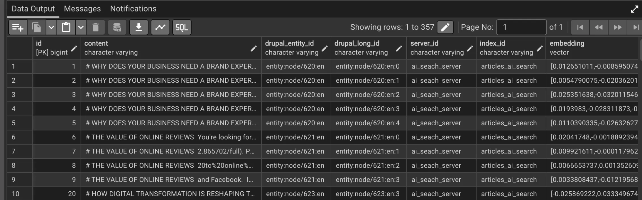The height and width of the screenshot is (200, 642).
Task: Click the pencil next to Showing rows count
Action: pyautogui.click(x=445, y=27)
